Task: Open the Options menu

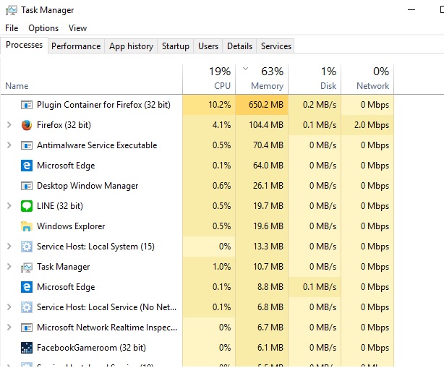Action: pyautogui.click(x=43, y=28)
